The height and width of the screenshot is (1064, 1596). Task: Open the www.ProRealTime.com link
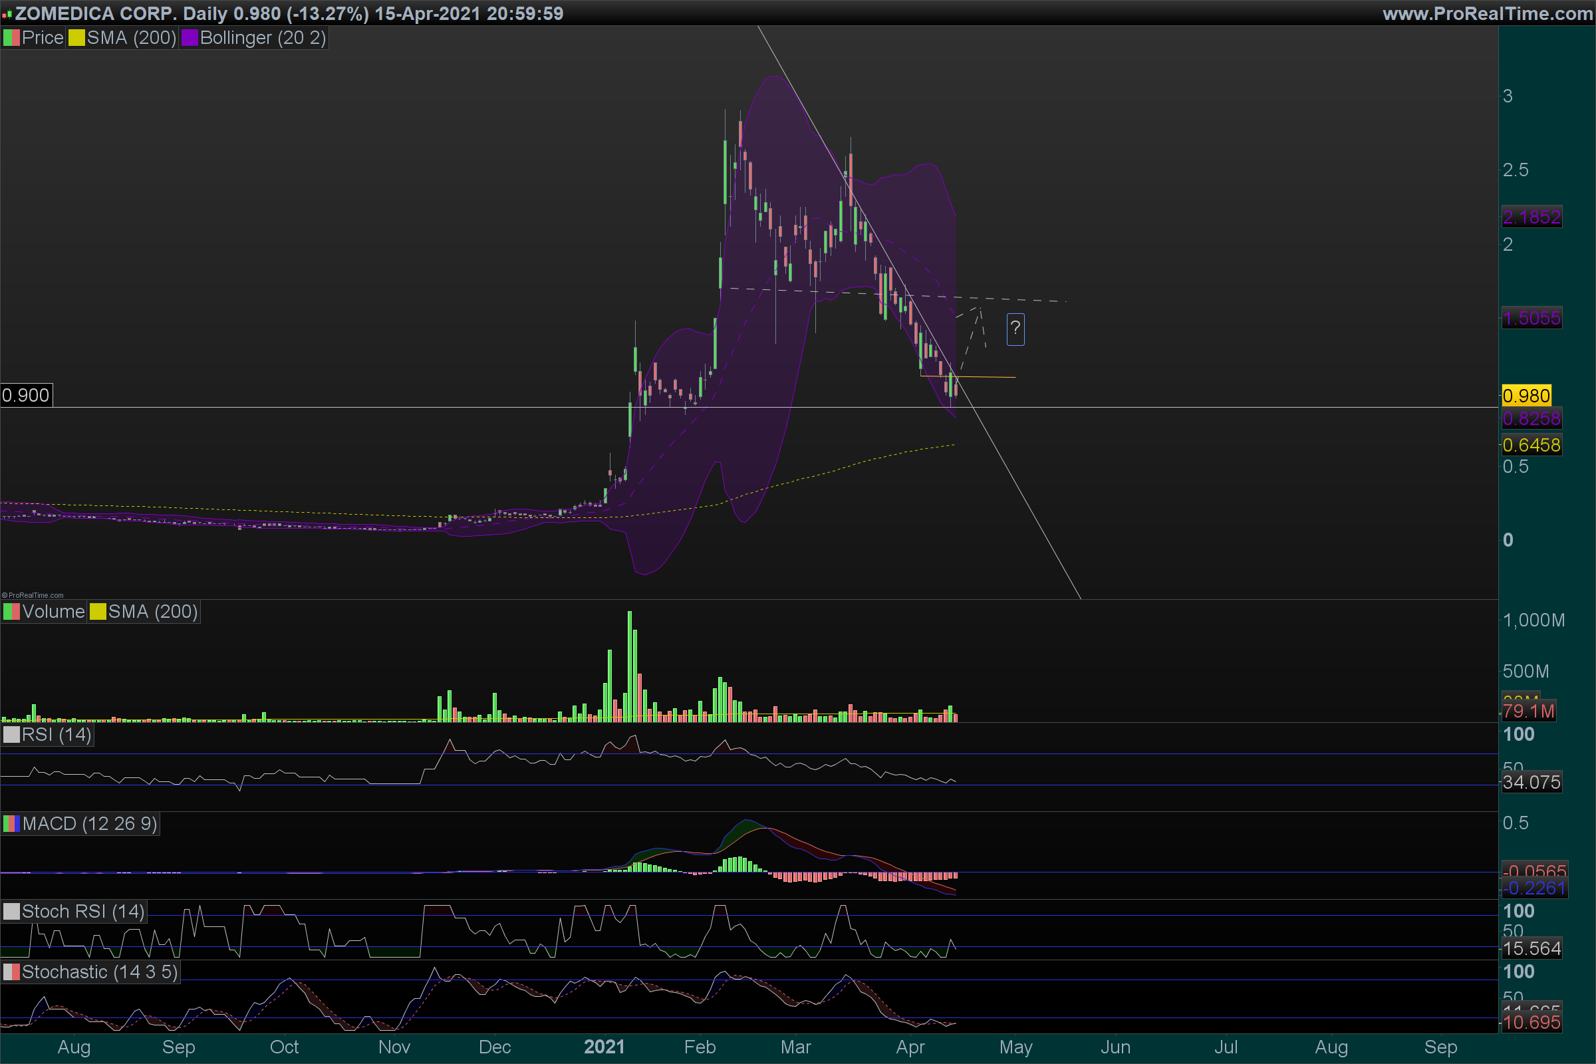click(x=1487, y=13)
